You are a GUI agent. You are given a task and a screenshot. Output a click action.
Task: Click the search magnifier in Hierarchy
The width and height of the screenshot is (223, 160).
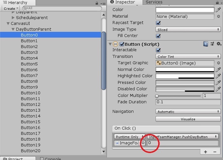click(25, 9)
